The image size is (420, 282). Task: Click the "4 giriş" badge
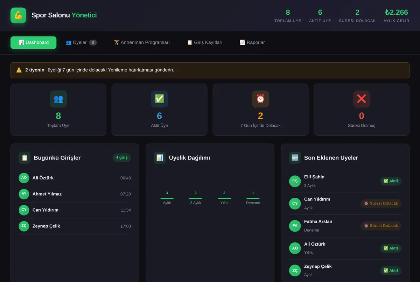[x=122, y=158]
